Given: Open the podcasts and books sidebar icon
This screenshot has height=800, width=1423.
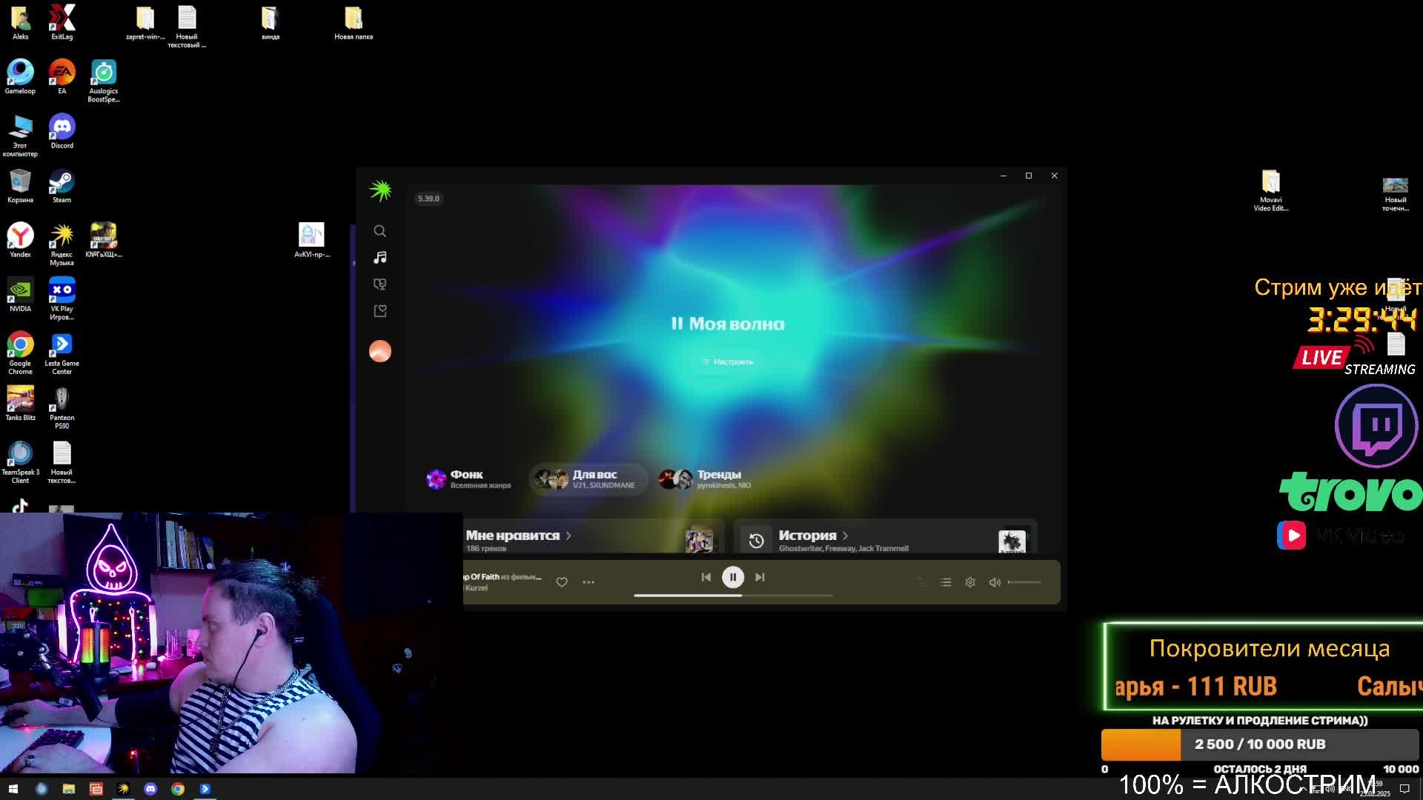Looking at the screenshot, I should coord(379,284).
